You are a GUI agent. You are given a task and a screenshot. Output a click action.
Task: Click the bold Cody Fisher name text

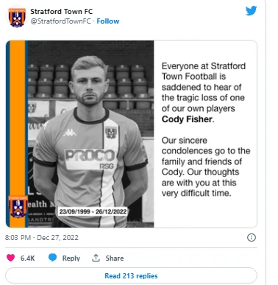pyautogui.click(x=188, y=119)
